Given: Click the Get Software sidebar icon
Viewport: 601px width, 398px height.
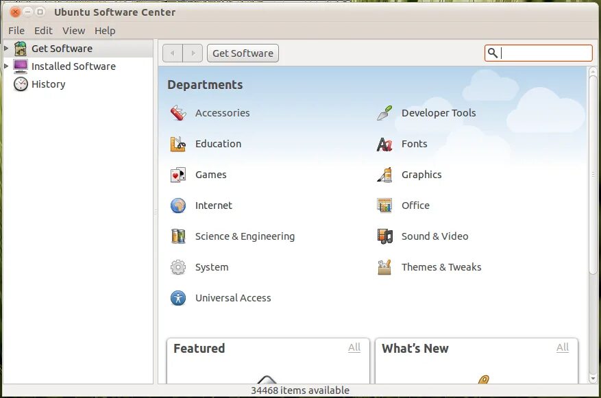Looking at the screenshot, I should 21,49.
